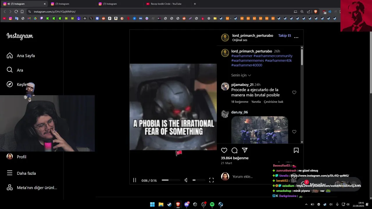
Task: Pause the video playback
Action: 135,180
